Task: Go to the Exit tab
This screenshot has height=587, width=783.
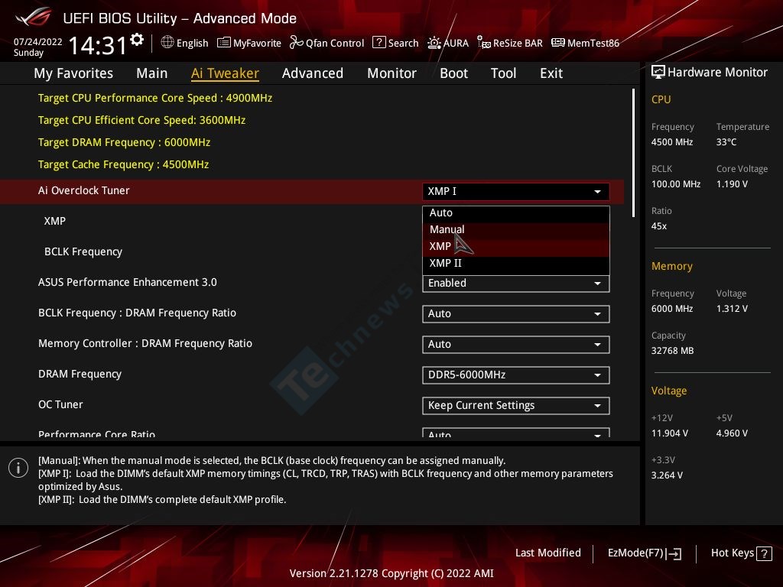Action: click(551, 73)
